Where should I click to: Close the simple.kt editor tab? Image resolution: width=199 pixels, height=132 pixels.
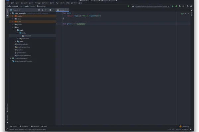(68, 10)
